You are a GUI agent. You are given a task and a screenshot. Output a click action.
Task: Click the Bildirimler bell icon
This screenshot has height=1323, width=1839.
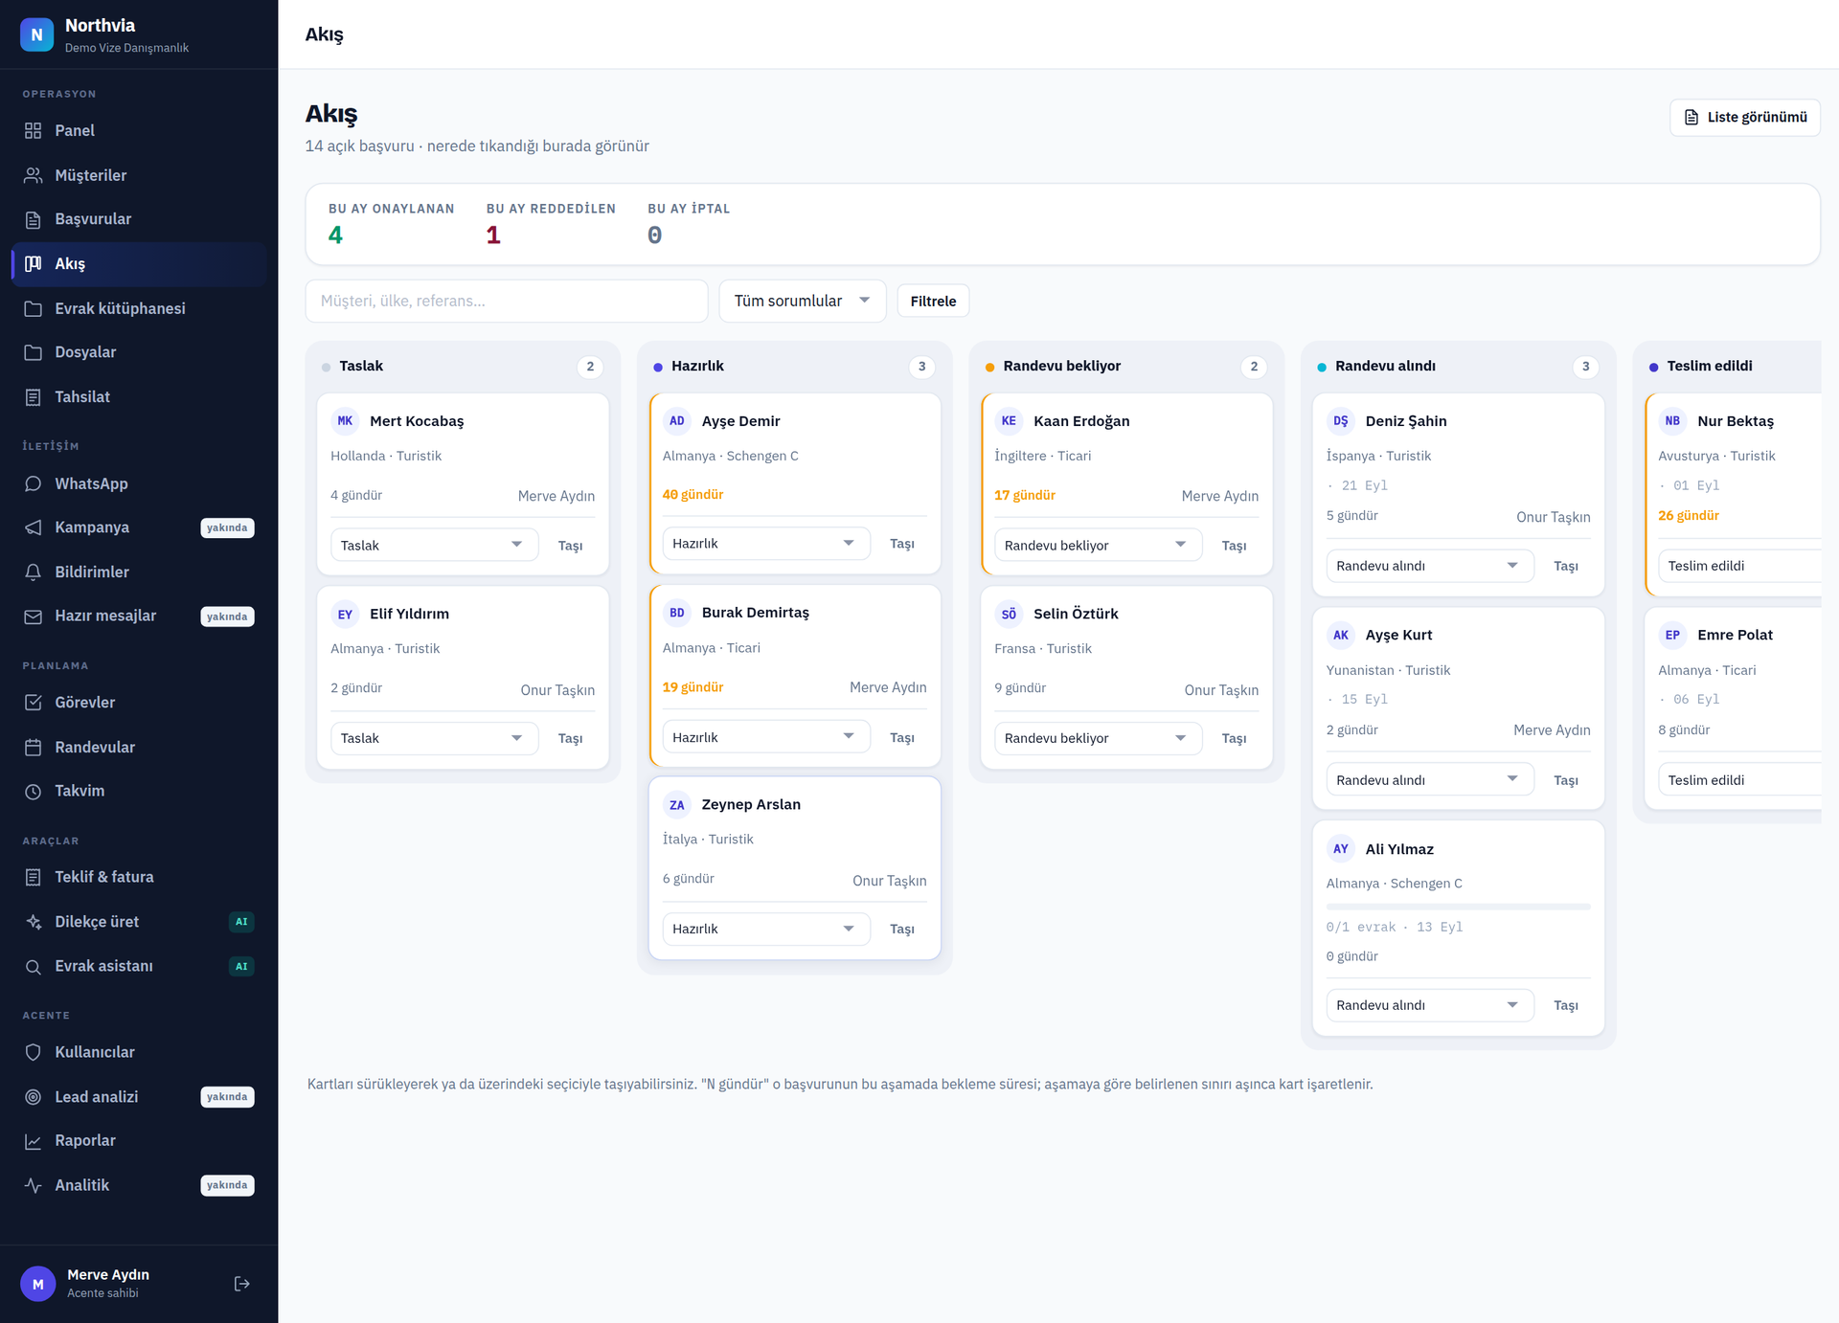tap(34, 572)
